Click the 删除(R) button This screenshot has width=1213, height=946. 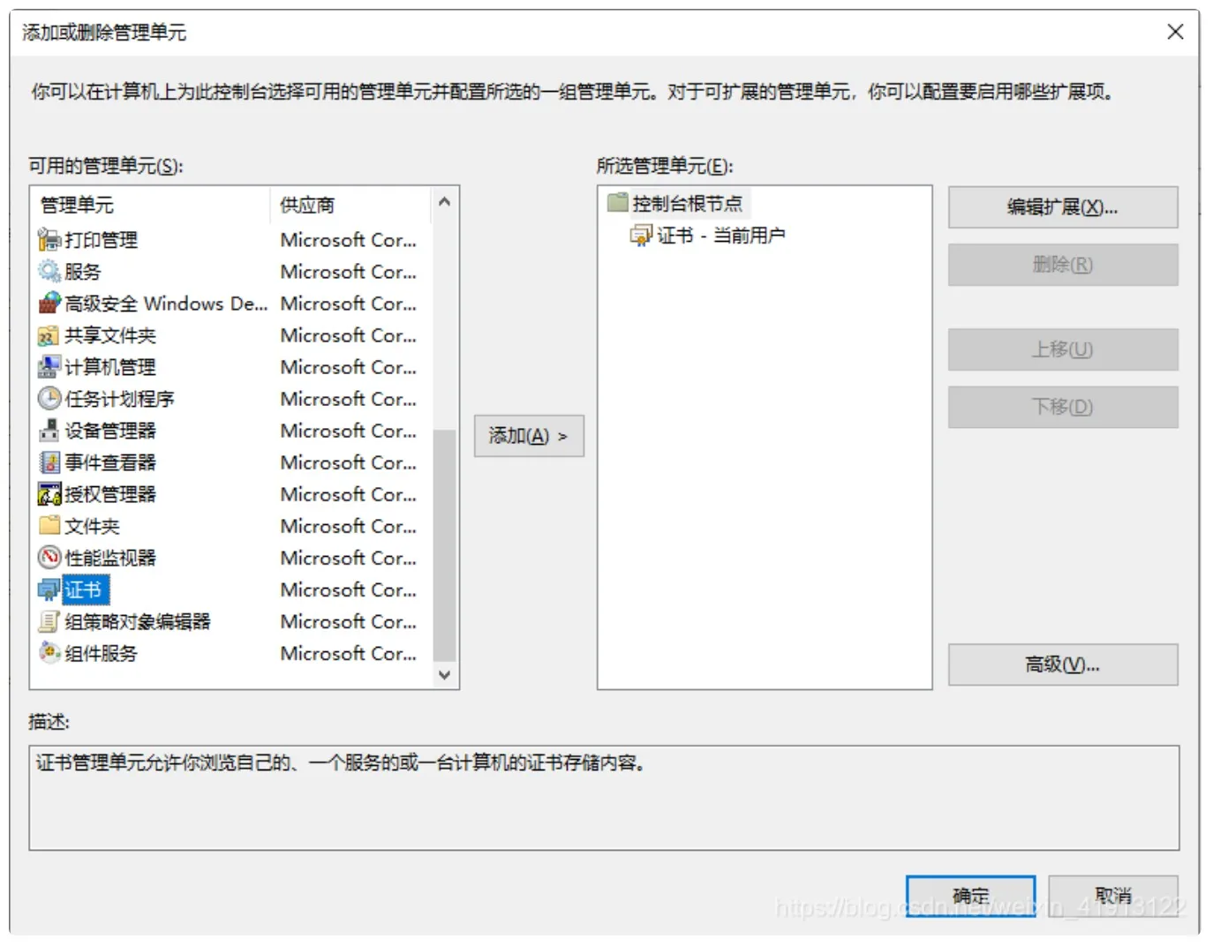[x=1063, y=265]
